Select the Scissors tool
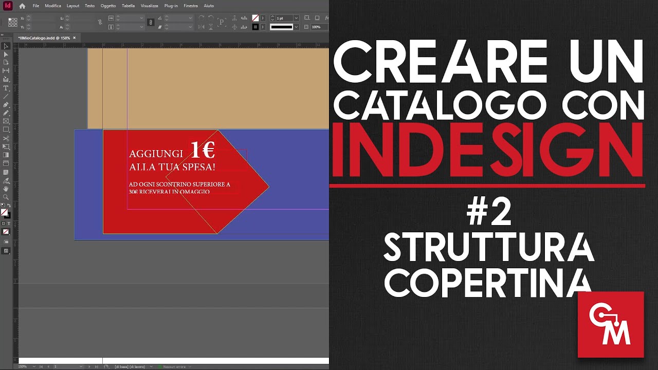The height and width of the screenshot is (370, 658). point(6,138)
